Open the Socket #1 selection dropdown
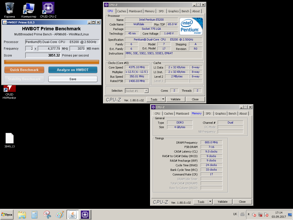The image size is (293, 220). [x=137, y=91]
